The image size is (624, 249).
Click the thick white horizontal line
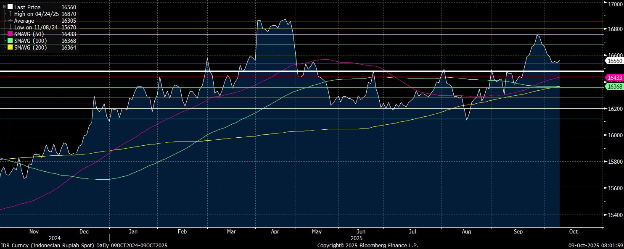(294, 72)
